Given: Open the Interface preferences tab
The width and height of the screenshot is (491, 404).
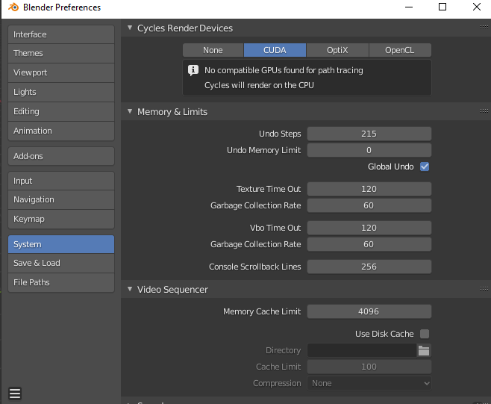Looking at the screenshot, I should [61, 34].
